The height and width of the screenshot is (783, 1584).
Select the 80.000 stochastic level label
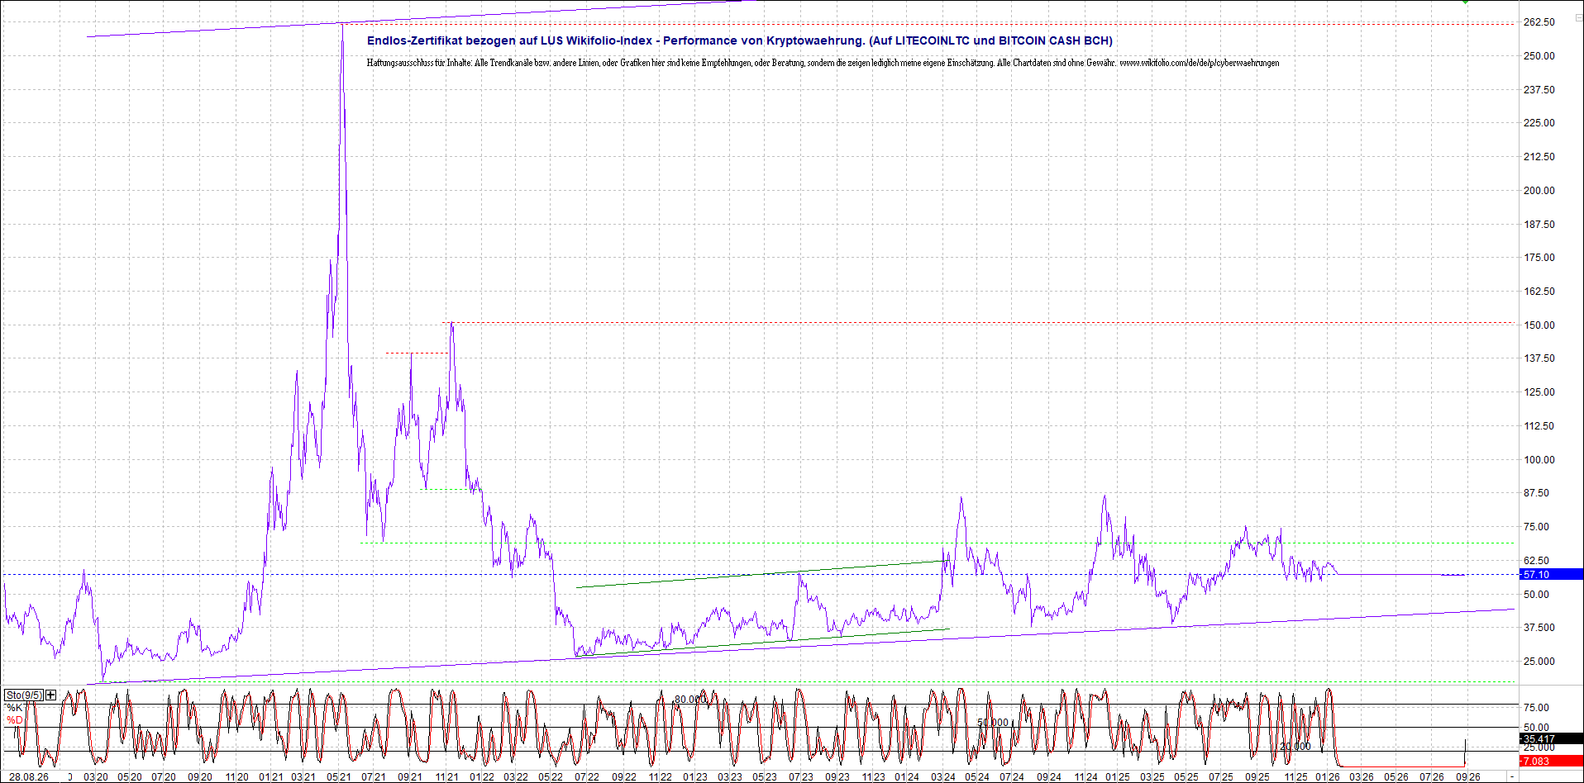click(690, 700)
